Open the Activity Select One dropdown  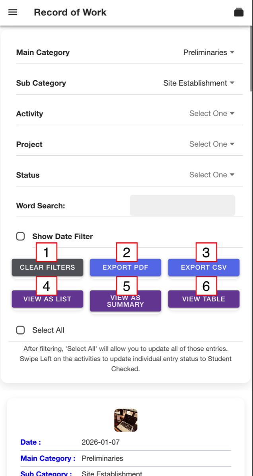212,114
